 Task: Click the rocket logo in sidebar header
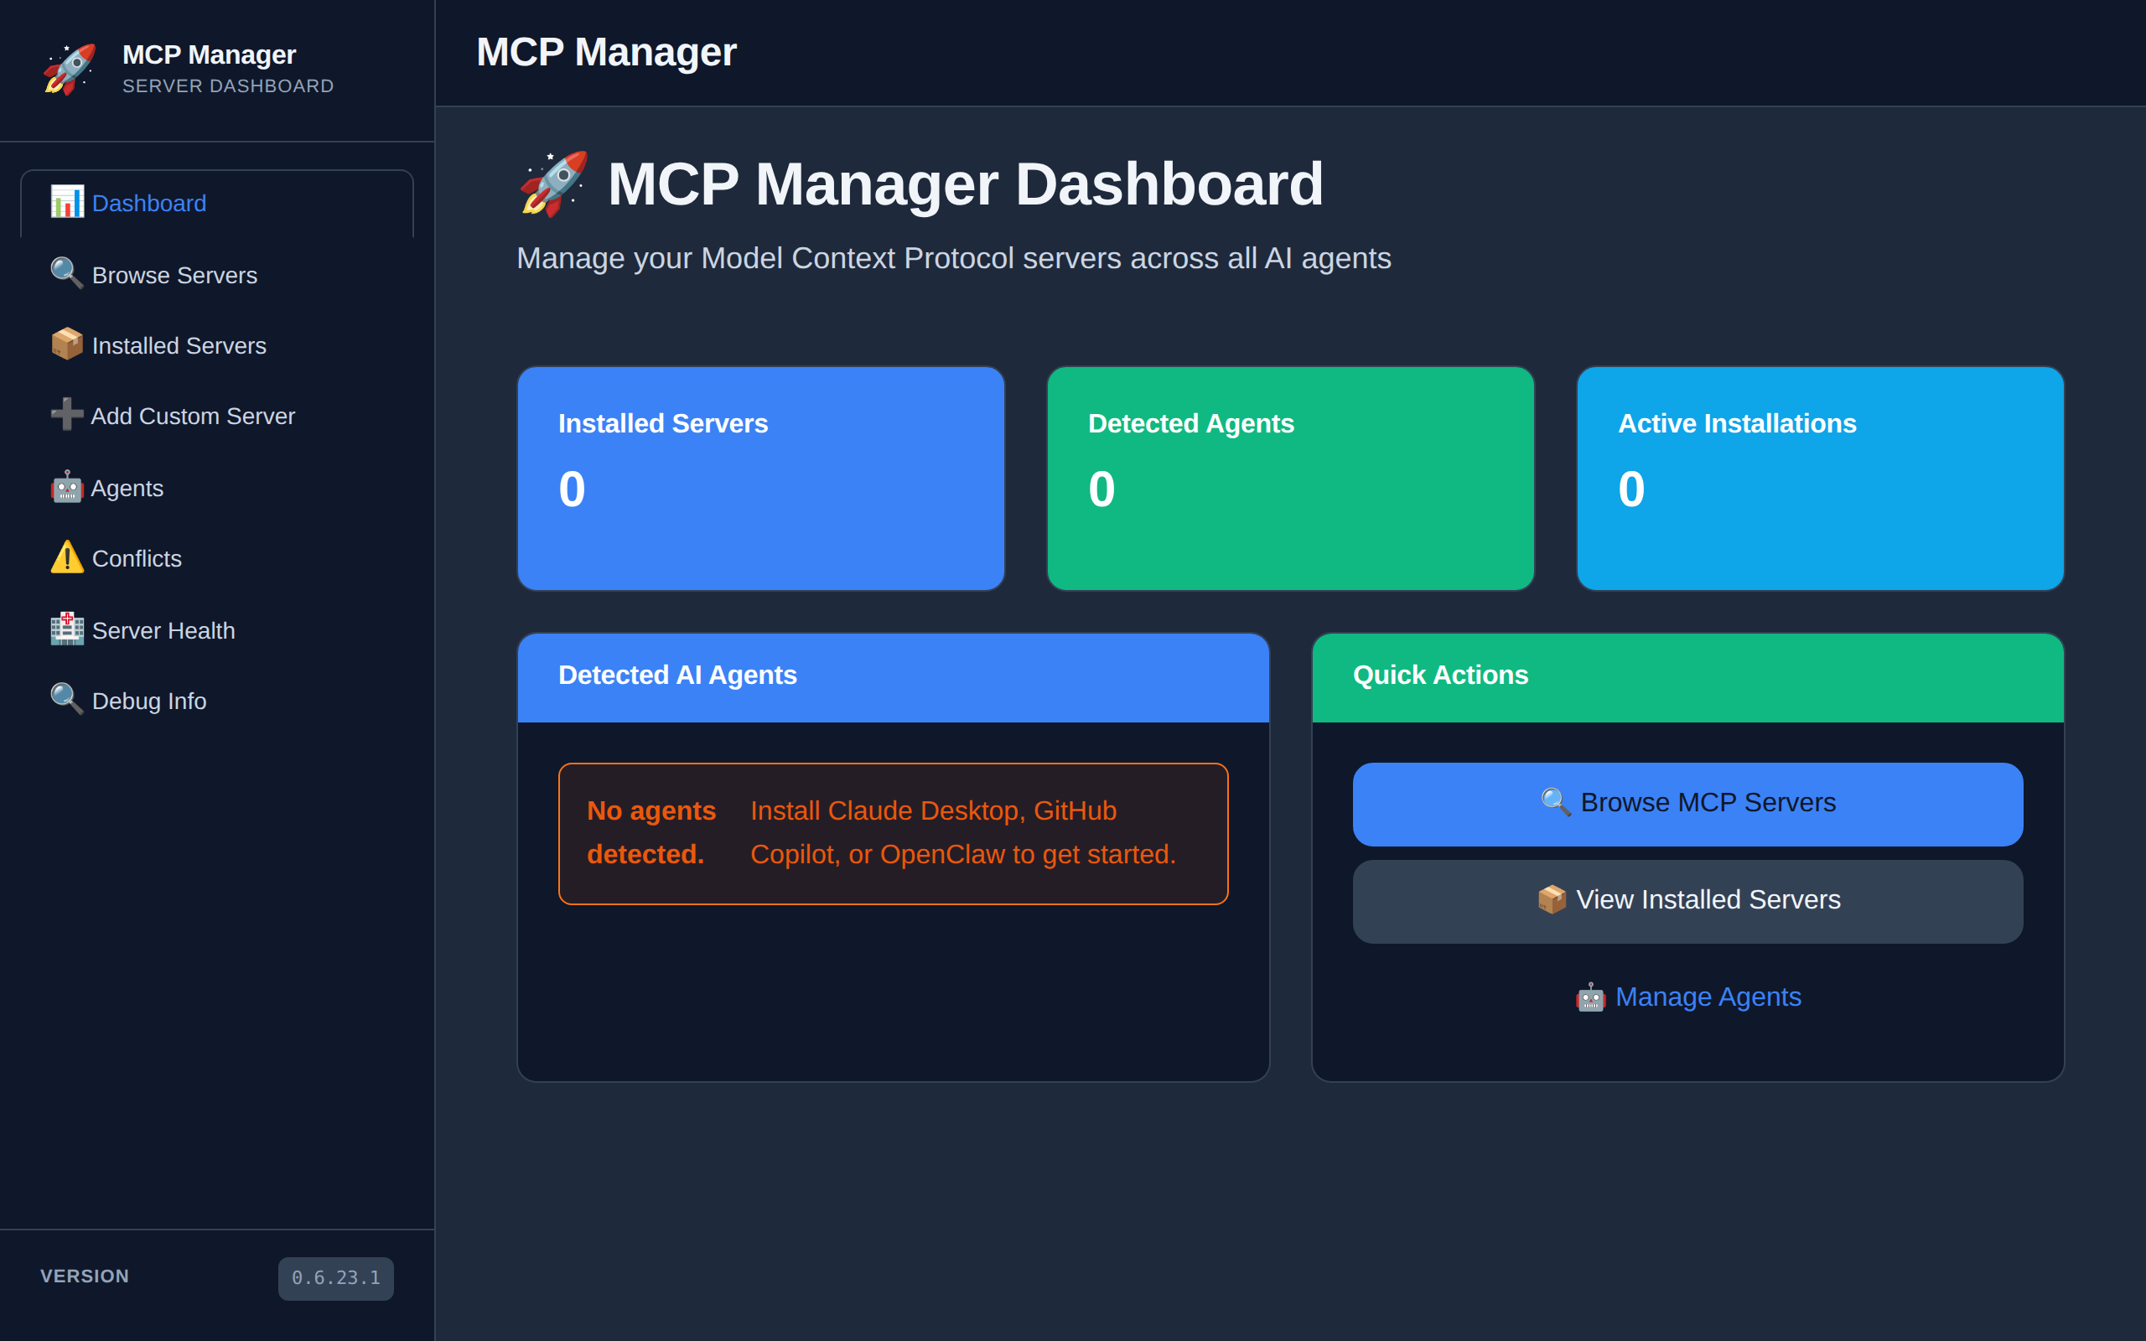click(70, 70)
